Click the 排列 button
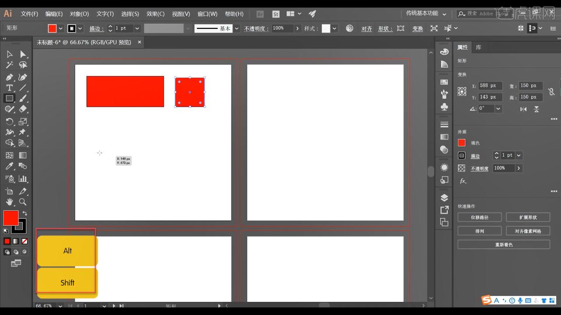This screenshot has height=315, width=561. (x=479, y=231)
